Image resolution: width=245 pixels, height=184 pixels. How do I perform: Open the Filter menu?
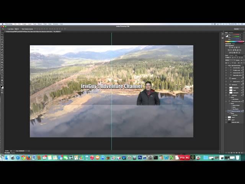click(45, 24)
